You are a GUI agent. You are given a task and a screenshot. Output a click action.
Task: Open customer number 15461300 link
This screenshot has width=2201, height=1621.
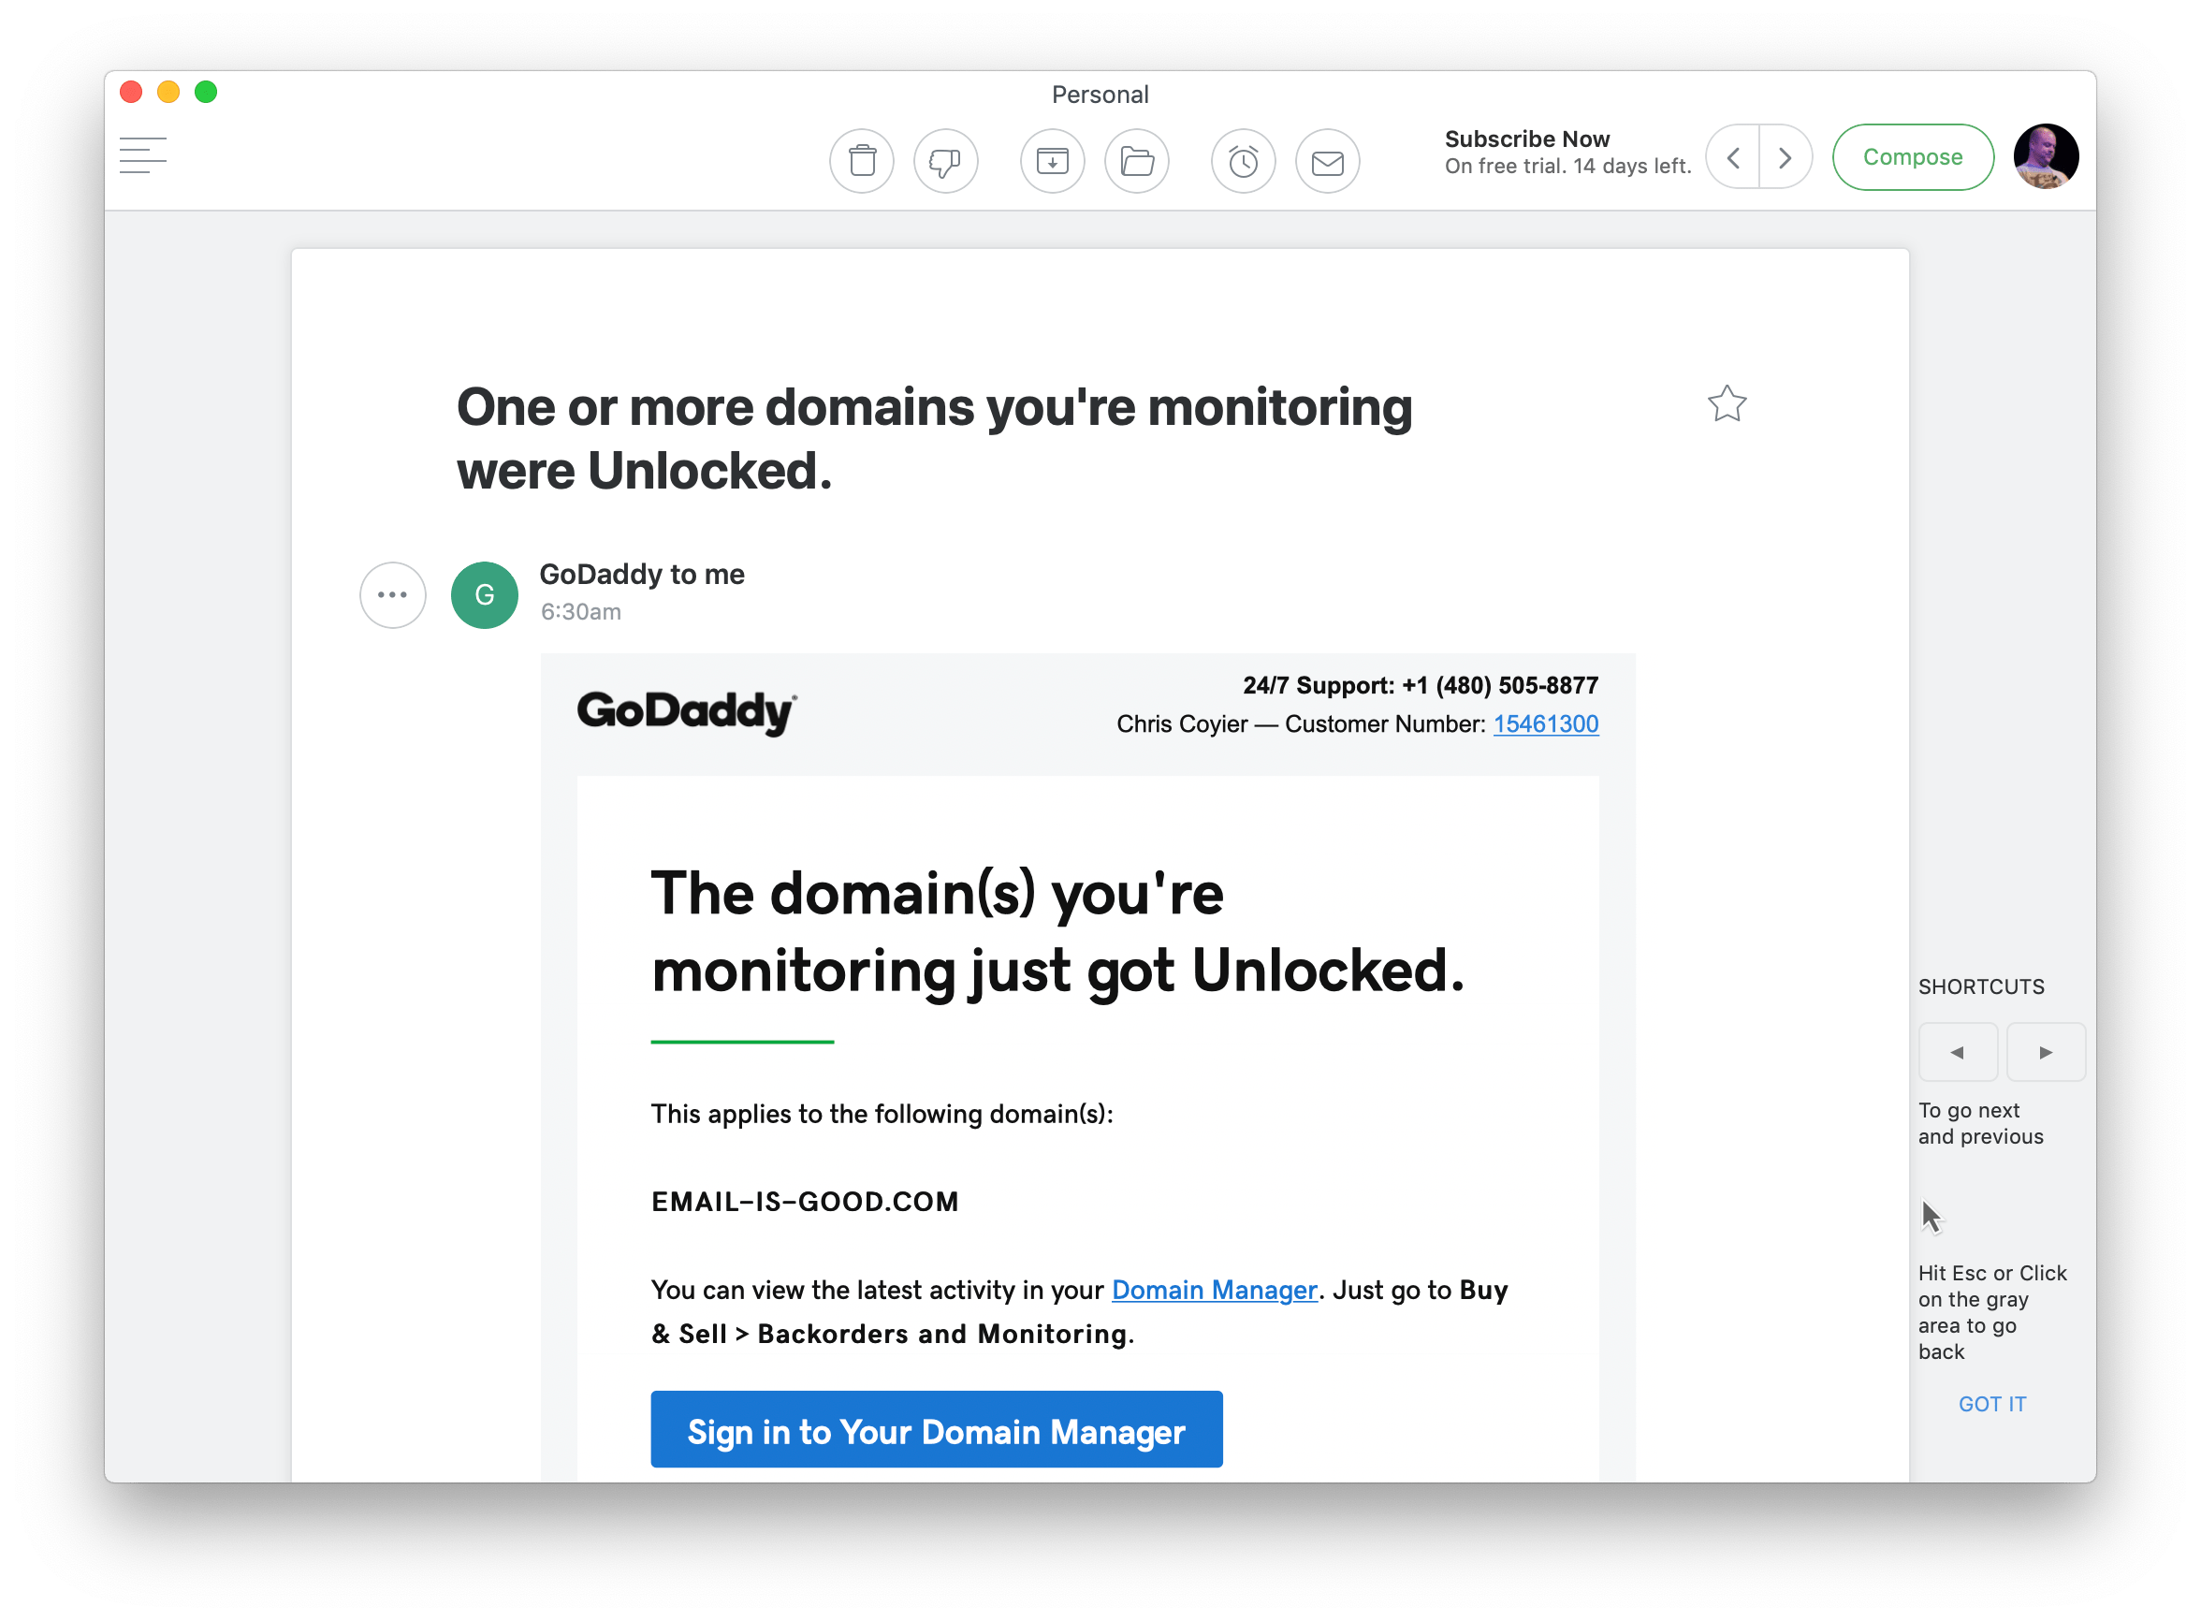coord(1545,724)
